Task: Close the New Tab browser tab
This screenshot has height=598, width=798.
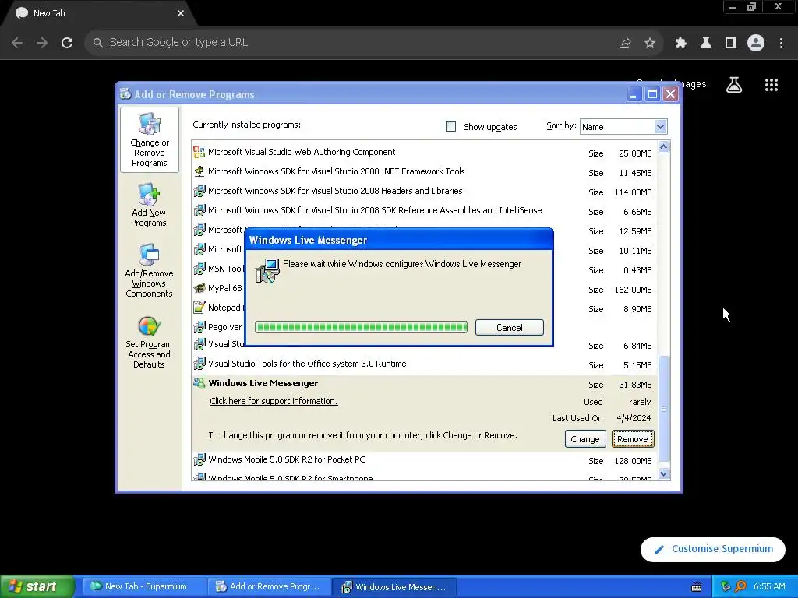Action: [x=181, y=13]
